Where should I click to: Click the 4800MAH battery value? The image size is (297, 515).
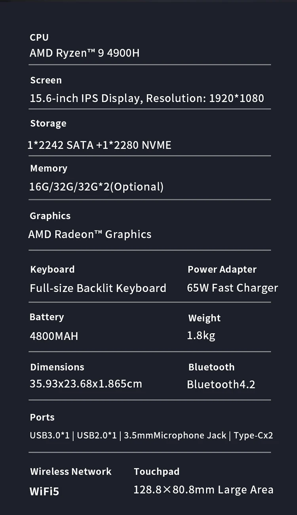(54, 336)
